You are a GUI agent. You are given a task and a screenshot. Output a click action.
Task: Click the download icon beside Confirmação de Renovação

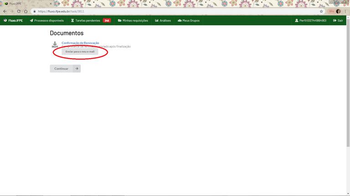click(55, 44)
